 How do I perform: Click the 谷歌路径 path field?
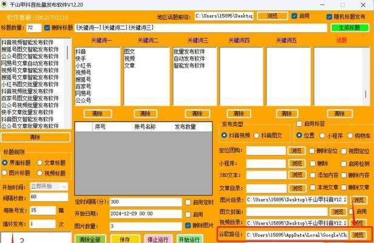(297, 235)
